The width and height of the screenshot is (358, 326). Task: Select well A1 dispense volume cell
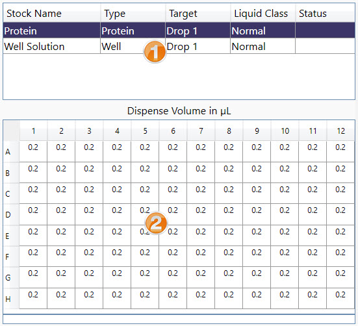tap(33, 151)
